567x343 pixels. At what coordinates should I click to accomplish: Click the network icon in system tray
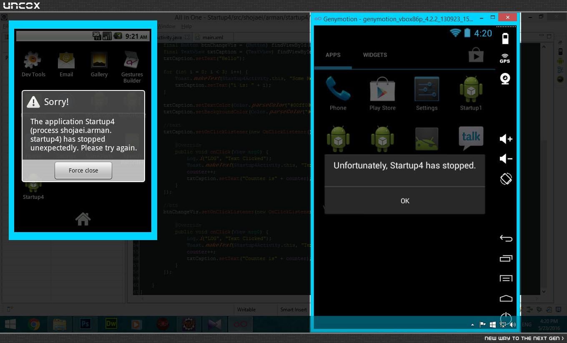click(503, 325)
